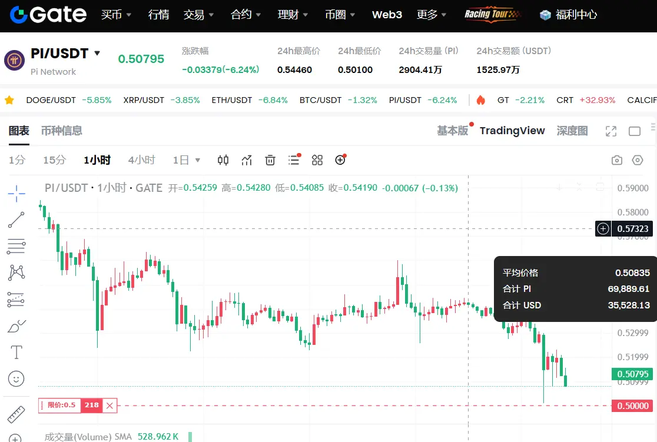Screen dimensions: 657x442
Task: Click the 0.50000 order price tag
Action: (632, 406)
